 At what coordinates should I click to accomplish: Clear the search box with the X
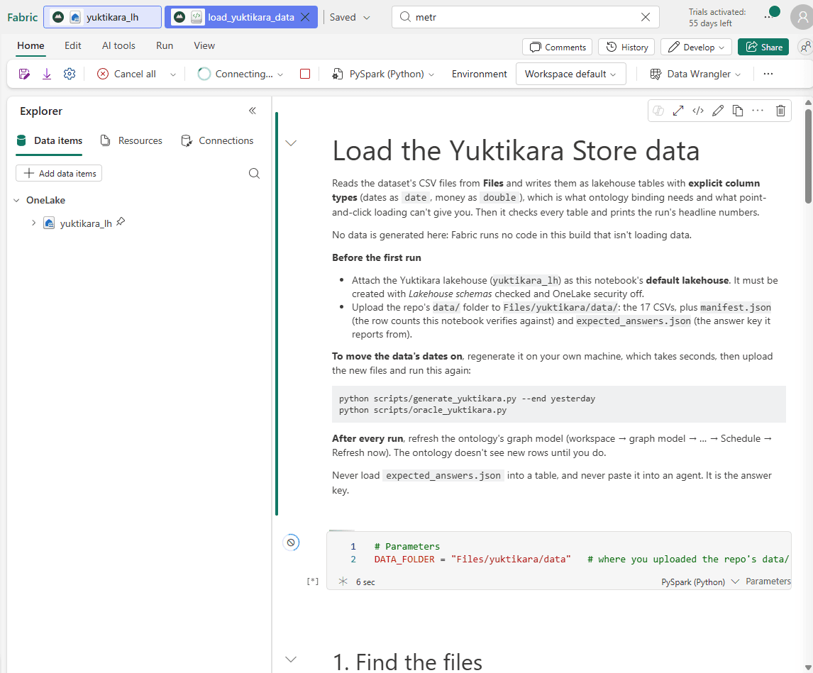click(646, 17)
